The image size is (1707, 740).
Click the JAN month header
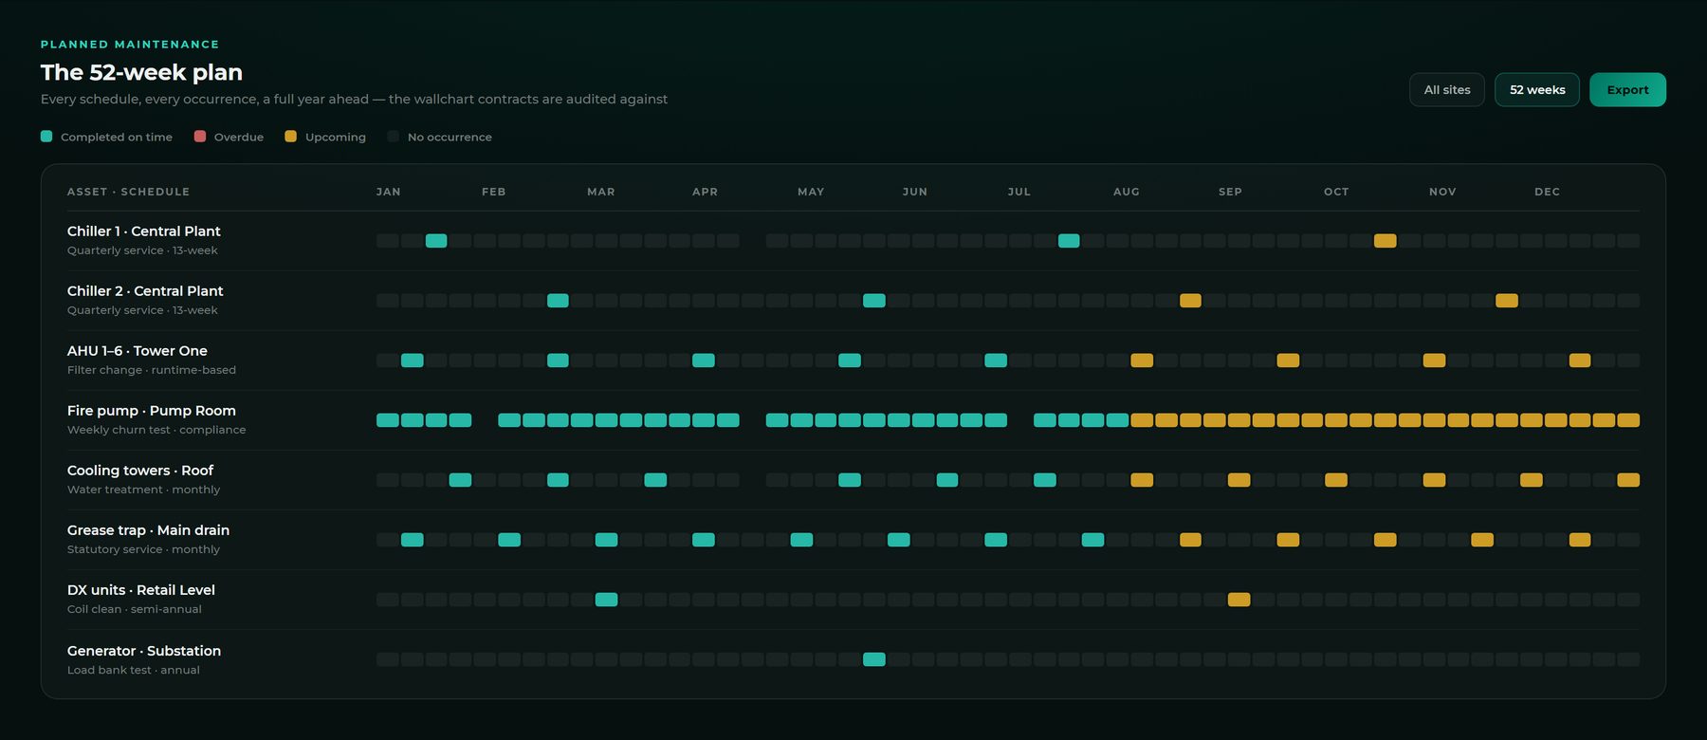[388, 192]
